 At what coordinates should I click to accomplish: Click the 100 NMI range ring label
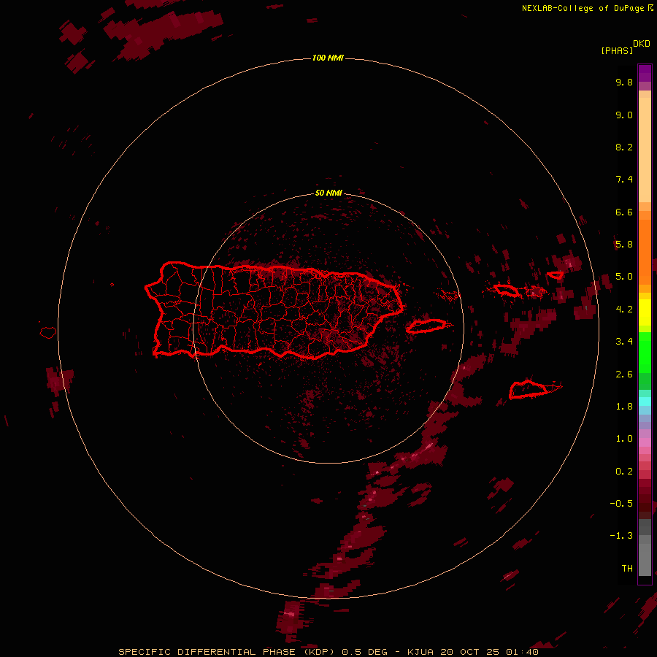[328, 58]
